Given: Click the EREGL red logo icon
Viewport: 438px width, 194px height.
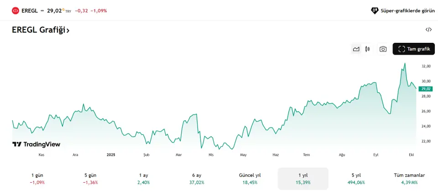Looking at the screenshot, I should [16, 10].
